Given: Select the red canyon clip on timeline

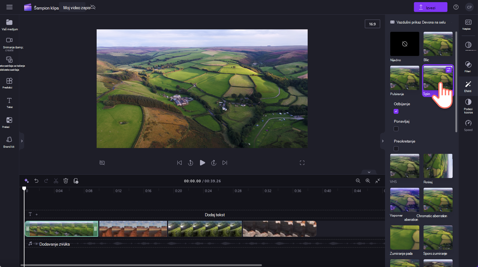Looking at the screenshot, I should tap(133, 229).
